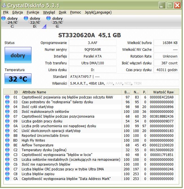Screen dimensions: 184x189
Task: Click the status orb for attribute CA
Action: pos(7,179)
